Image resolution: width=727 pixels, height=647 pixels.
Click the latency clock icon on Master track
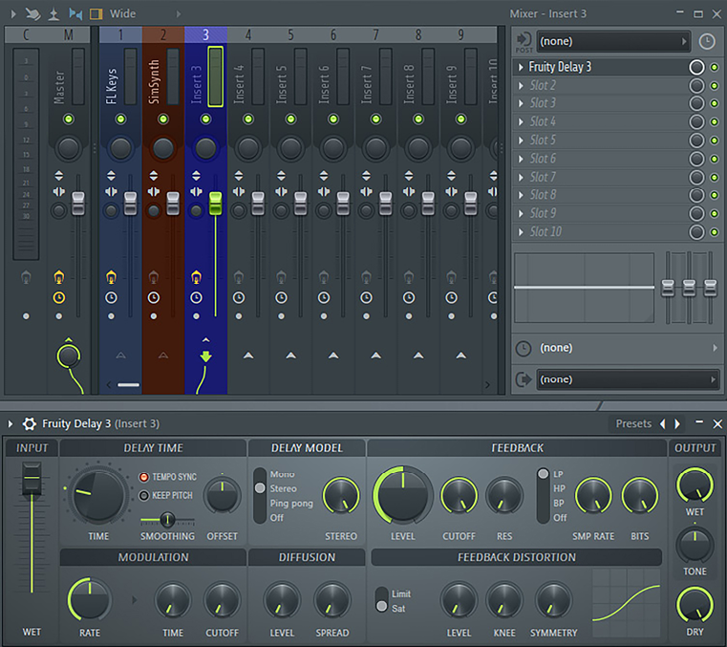[x=59, y=298]
